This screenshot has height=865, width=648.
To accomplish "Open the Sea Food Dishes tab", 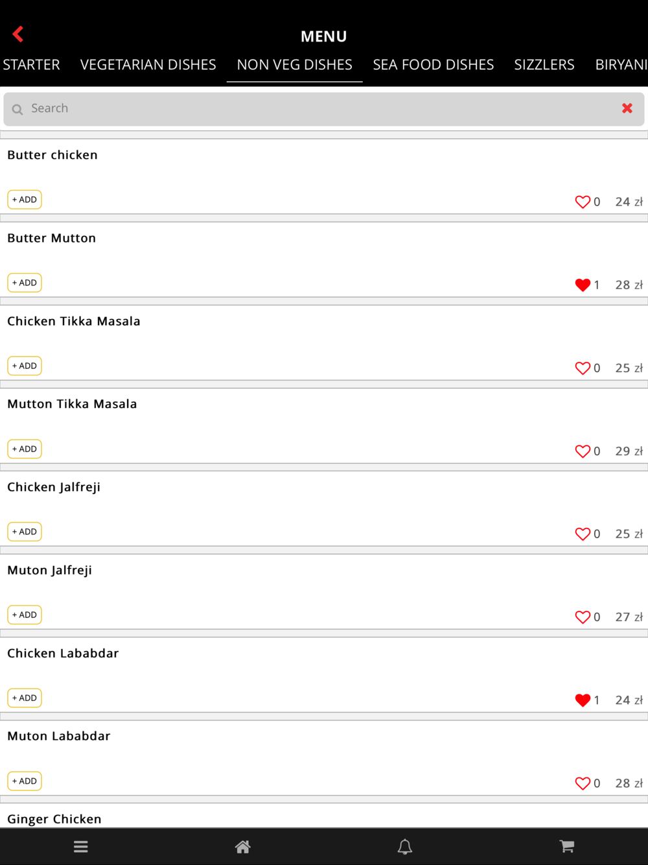I will pos(434,65).
